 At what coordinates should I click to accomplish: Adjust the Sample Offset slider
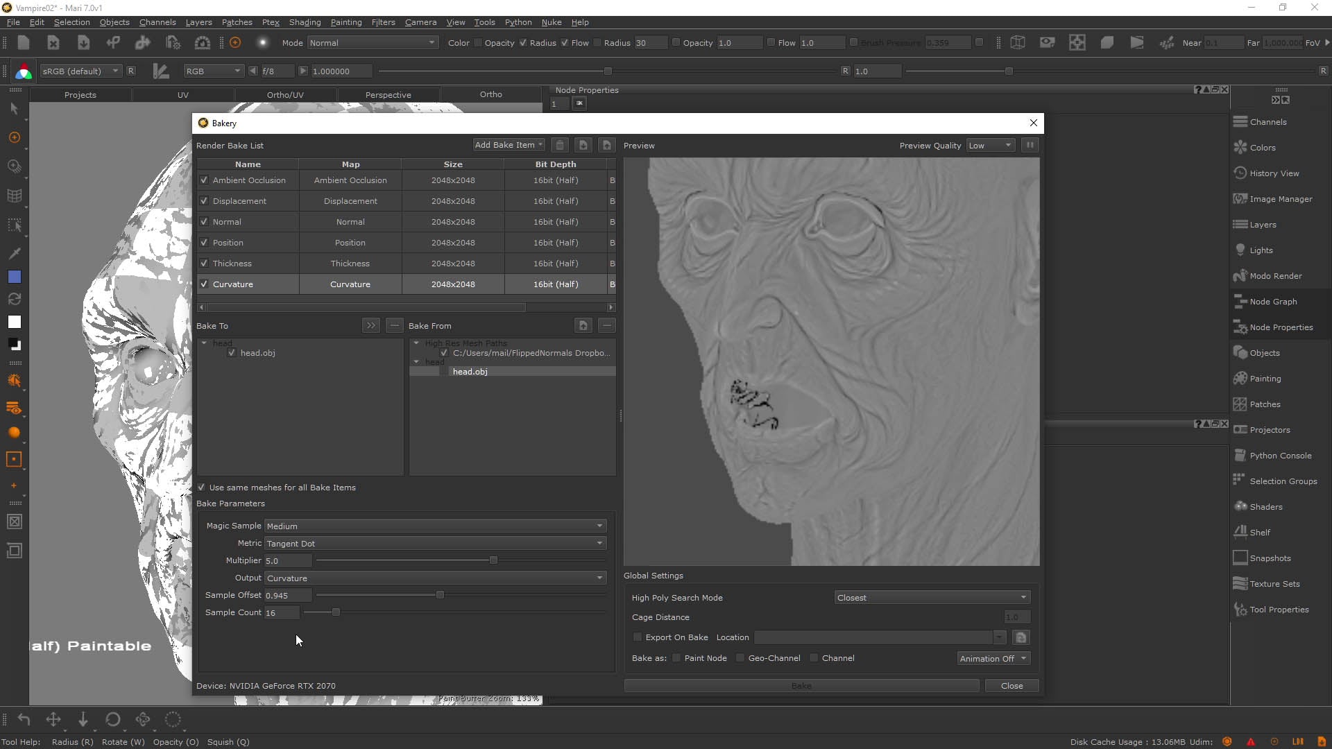[x=440, y=594]
